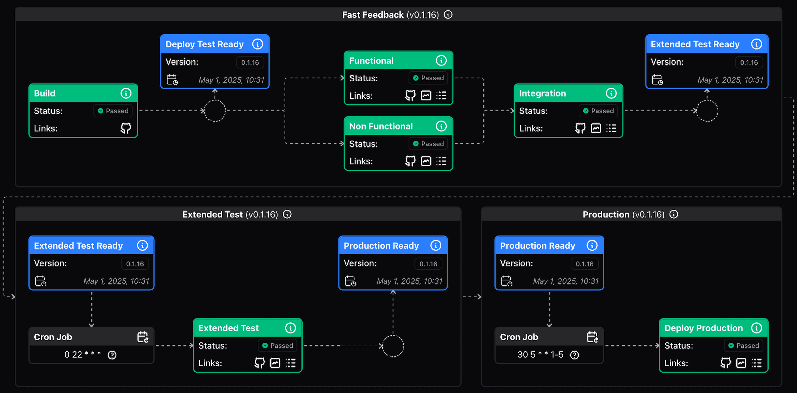This screenshot has height=393, width=797.
Task: Open the chart link in Non Functional card
Action: coord(426,161)
